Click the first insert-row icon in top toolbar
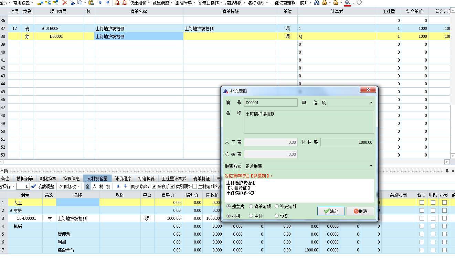 coord(40,3)
